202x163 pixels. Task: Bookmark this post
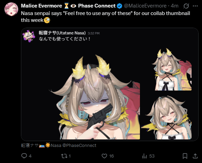[x=185, y=156]
